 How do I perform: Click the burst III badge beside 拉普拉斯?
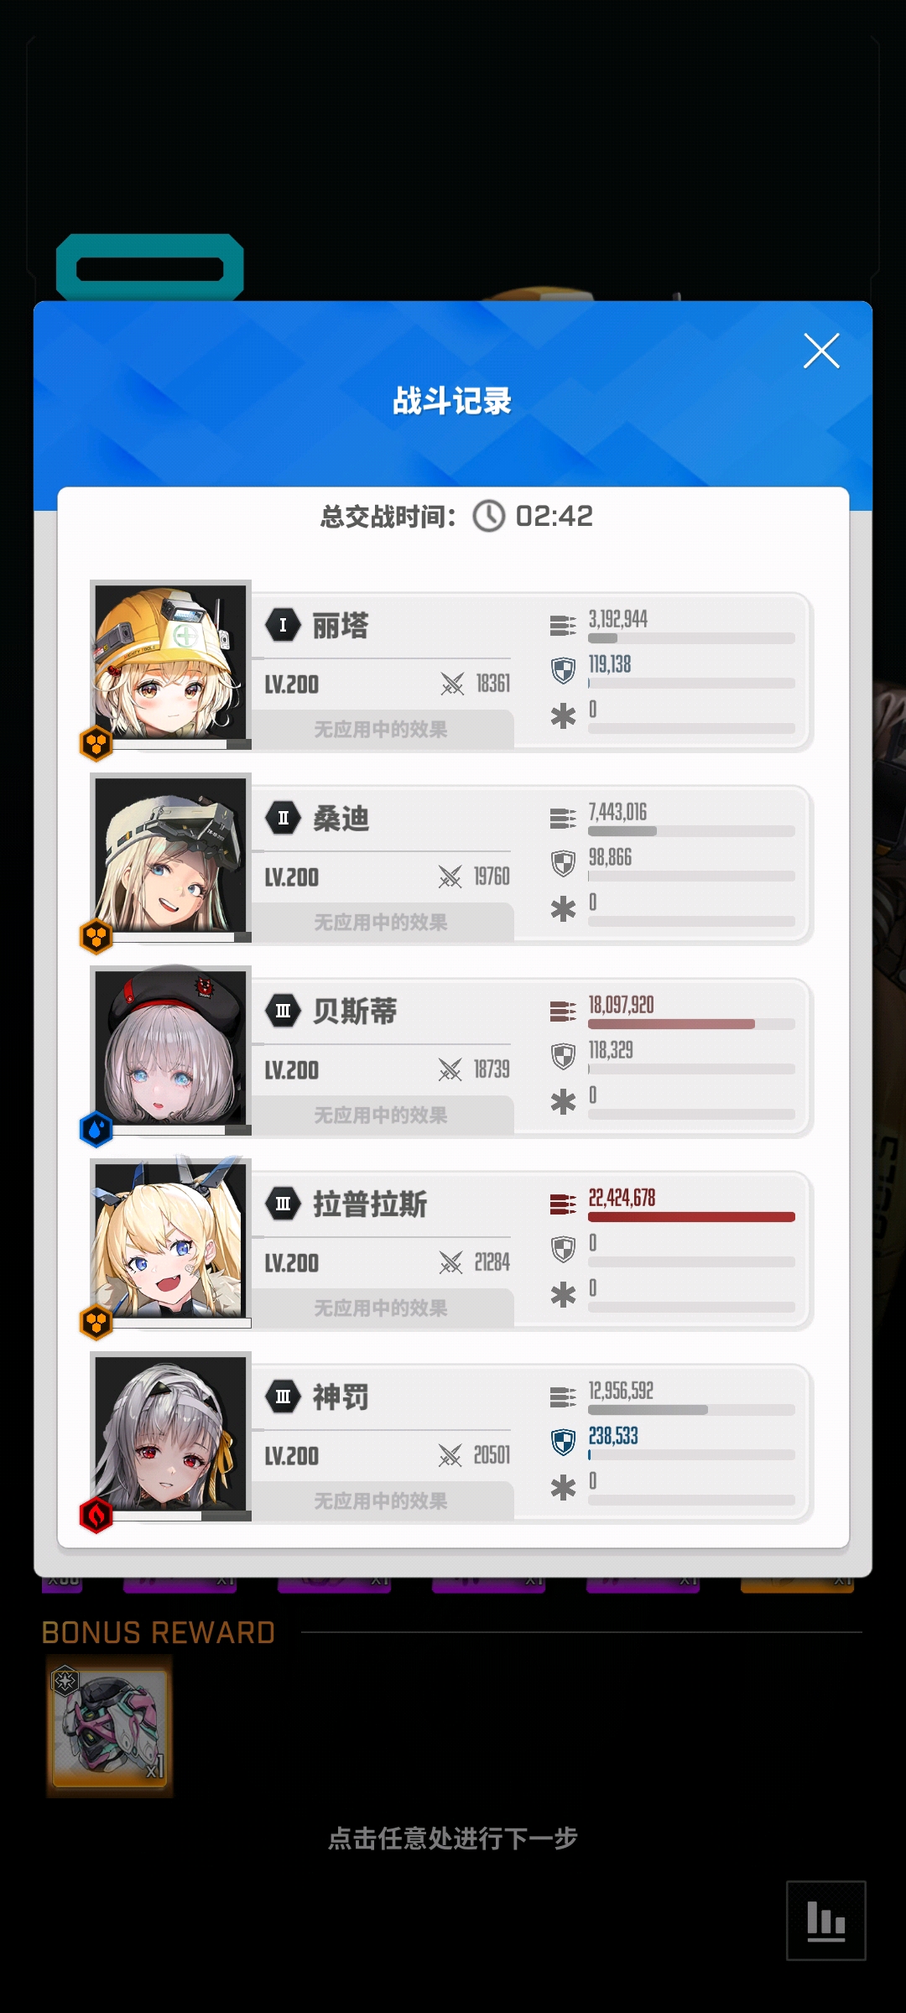click(x=284, y=1204)
